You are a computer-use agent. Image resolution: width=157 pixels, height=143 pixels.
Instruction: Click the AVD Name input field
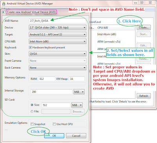57,21
